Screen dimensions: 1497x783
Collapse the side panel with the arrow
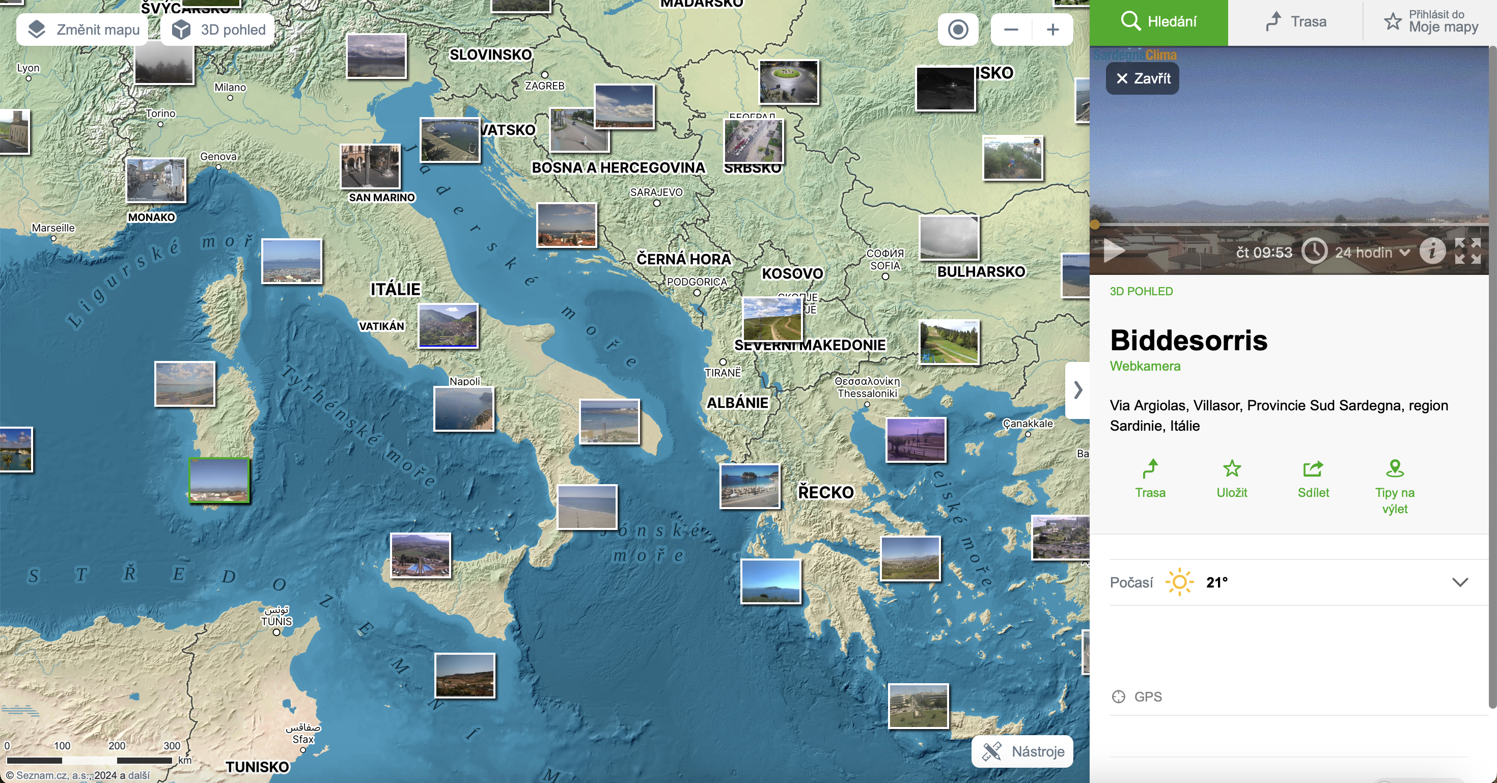point(1078,389)
